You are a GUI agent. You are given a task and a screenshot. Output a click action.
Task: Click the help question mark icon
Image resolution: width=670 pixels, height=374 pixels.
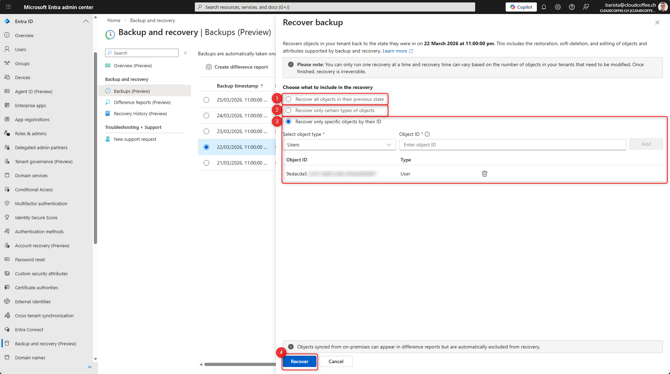[572, 7]
